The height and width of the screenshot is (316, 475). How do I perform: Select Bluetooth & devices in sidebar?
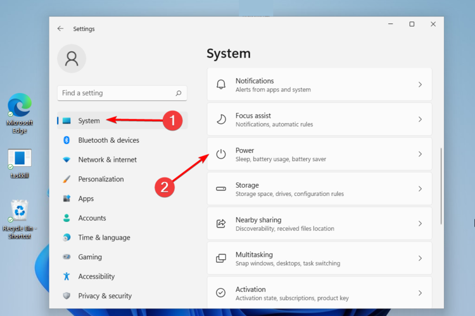click(108, 140)
